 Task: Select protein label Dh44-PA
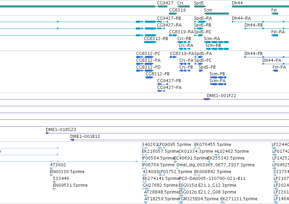(272, 60)
